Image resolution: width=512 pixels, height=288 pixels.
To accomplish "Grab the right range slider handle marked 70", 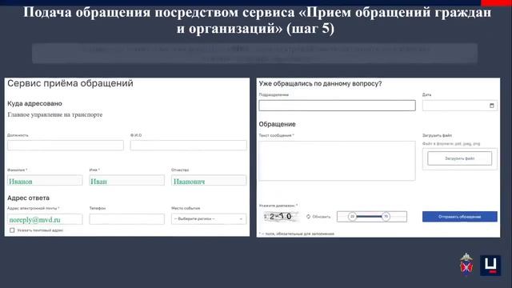I will [386, 217].
